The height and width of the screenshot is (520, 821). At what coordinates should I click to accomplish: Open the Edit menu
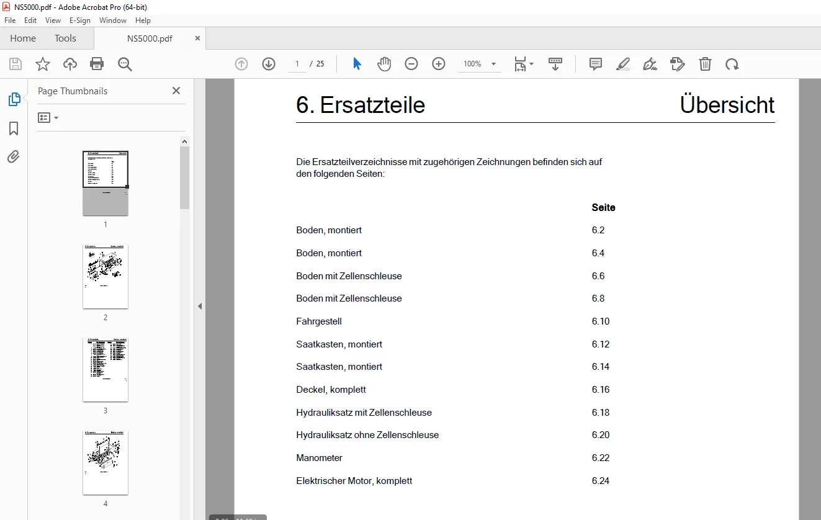[x=30, y=20]
